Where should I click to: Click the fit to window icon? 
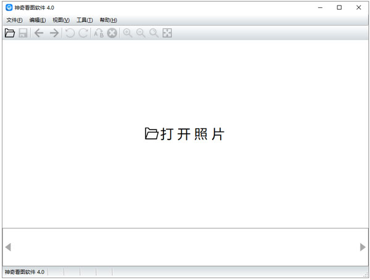[x=167, y=33]
